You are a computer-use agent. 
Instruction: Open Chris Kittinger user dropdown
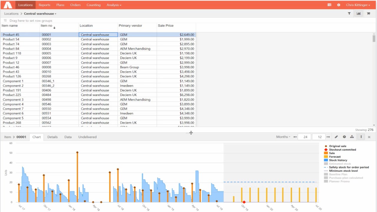pos(358,5)
